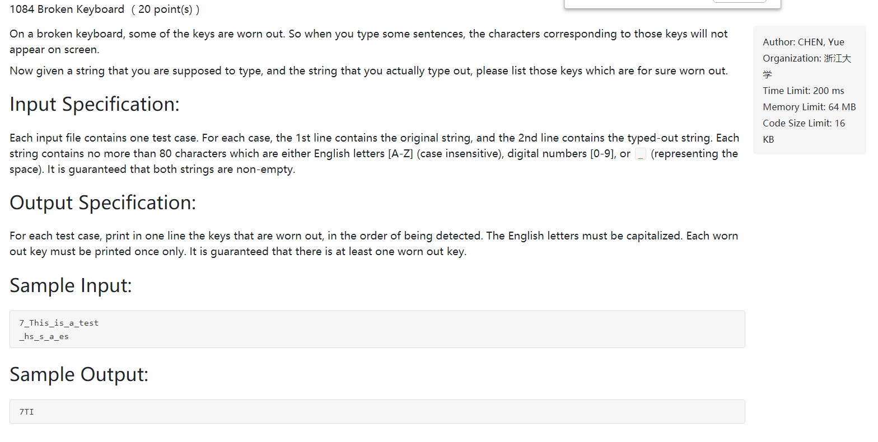Click the '1084 Broken Keyboard' problem title
Image resolution: width=878 pixels, height=442 pixels.
click(67, 10)
